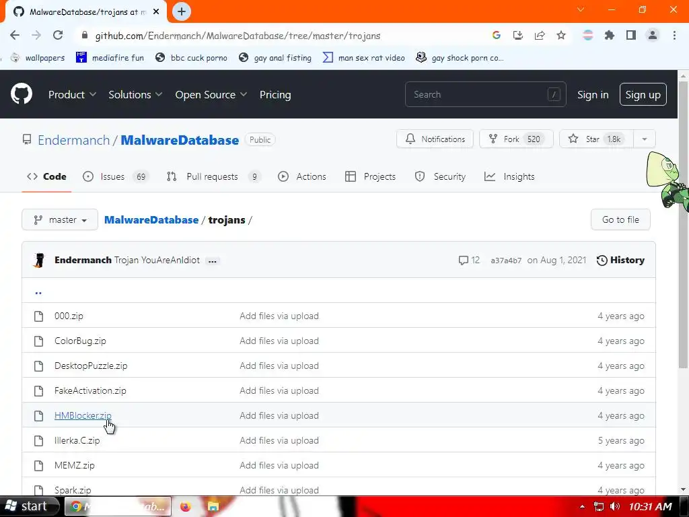
Task: Open the HMBlocker.zip file
Action: (x=83, y=415)
